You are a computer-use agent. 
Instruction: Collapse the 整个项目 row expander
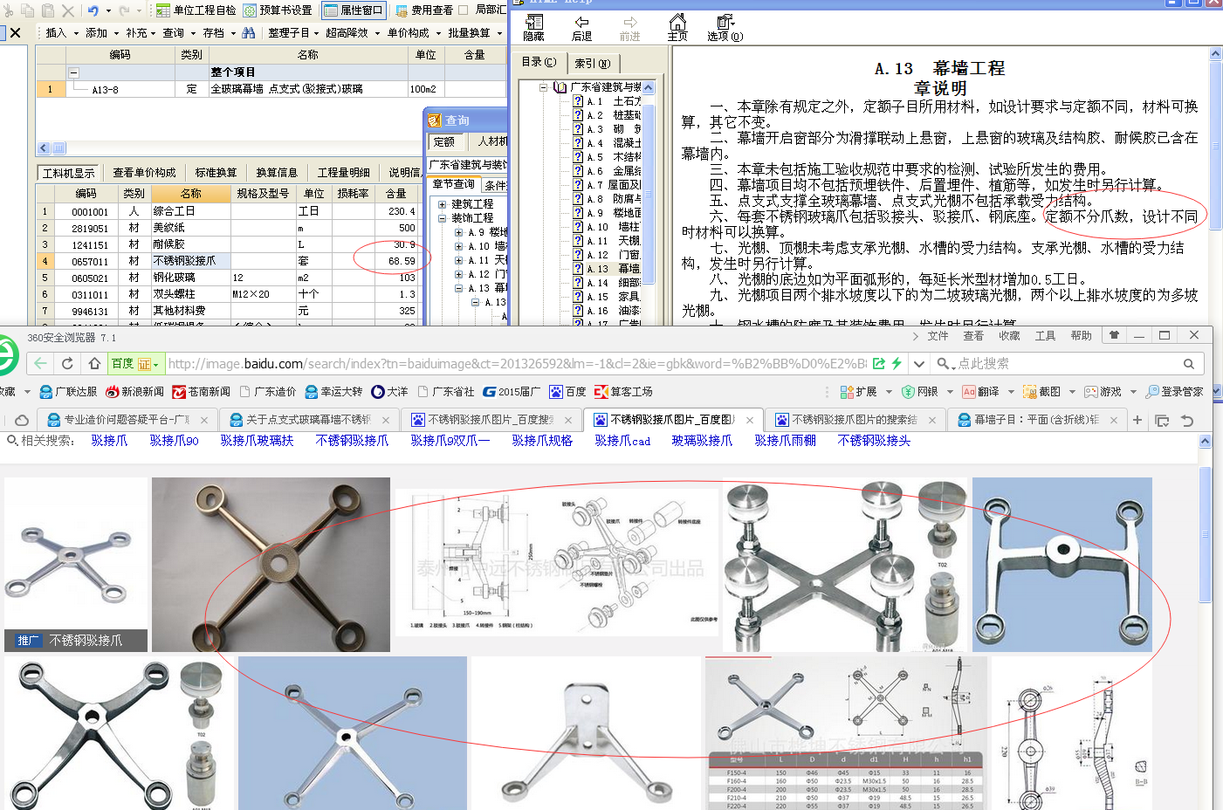click(x=74, y=72)
